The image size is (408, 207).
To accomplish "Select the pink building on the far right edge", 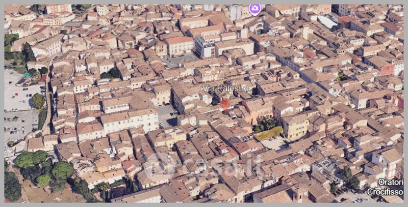I will (400, 102).
